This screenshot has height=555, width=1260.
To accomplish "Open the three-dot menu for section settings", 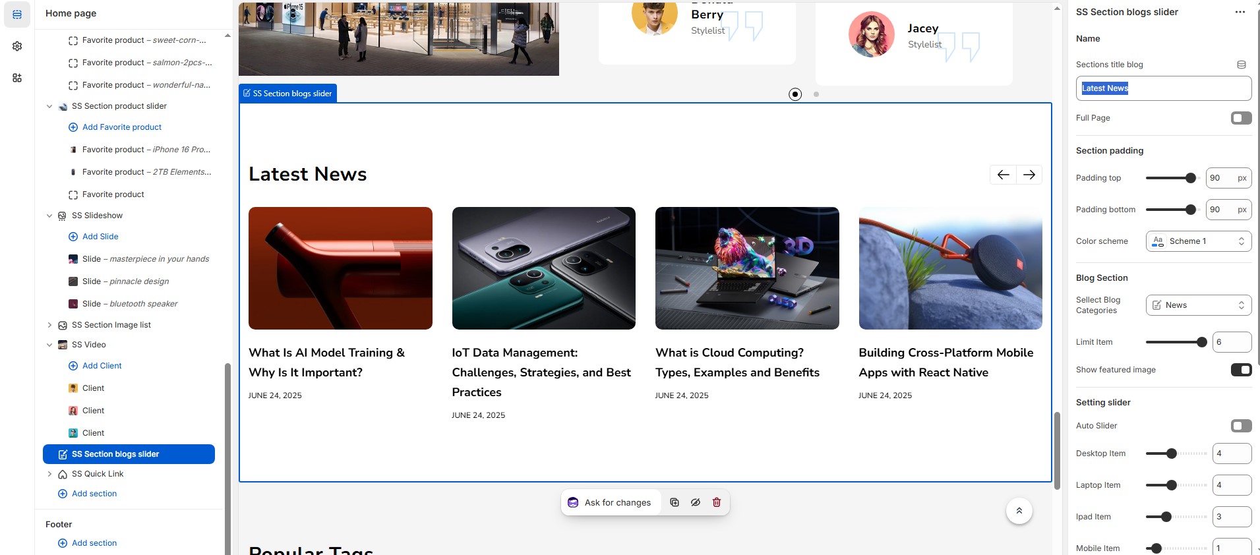I will point(1240,12).
